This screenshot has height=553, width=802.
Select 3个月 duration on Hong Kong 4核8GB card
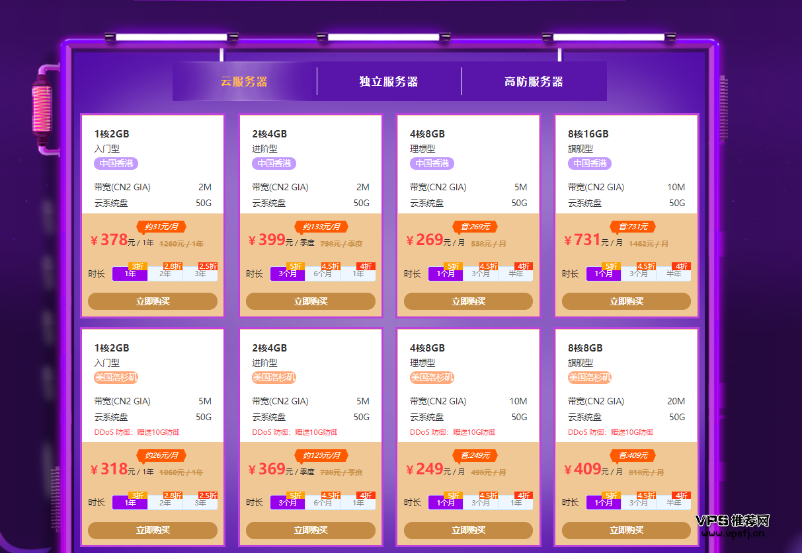click(x=481, y=274)
